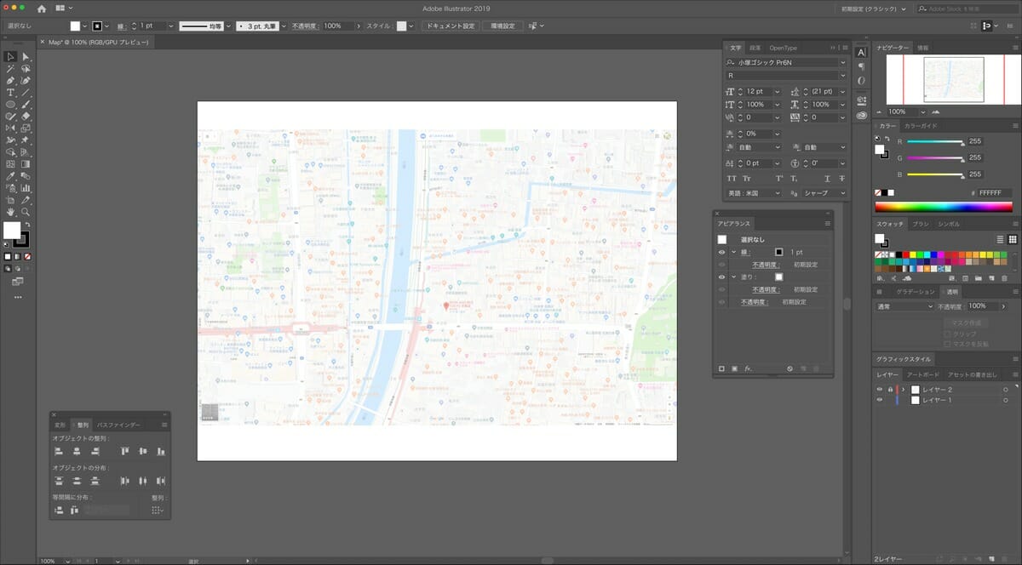Toggle the マスクを反転 checkbox
Screen dimensions: 1022x565
[x=948, y=343]
